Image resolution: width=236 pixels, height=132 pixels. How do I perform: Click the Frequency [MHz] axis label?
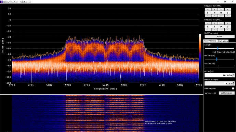coord(105,88)
